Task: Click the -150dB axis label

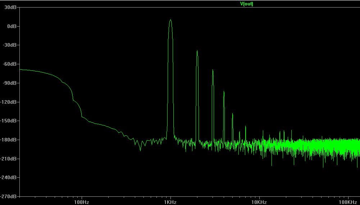Action: click(x=9, y=121)
